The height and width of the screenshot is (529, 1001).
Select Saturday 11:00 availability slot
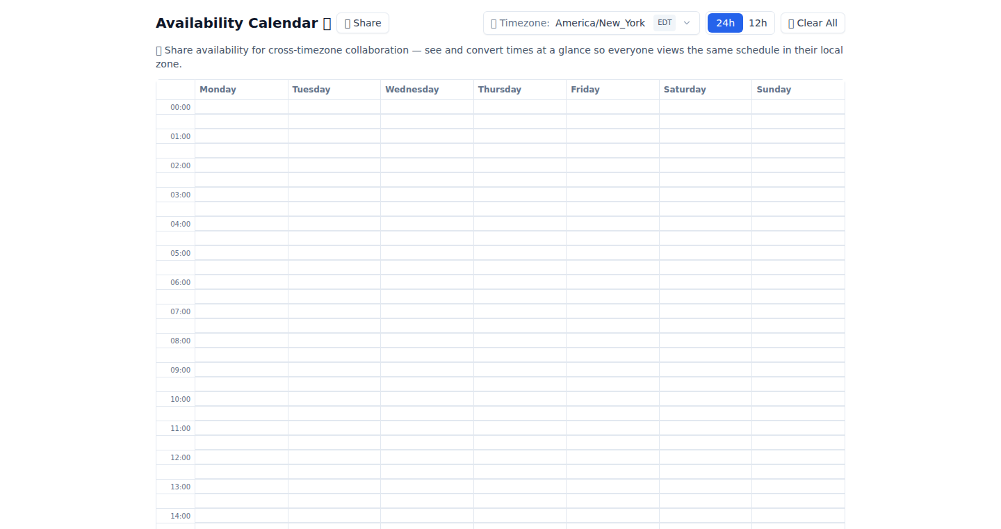click(x=706, y=428)
